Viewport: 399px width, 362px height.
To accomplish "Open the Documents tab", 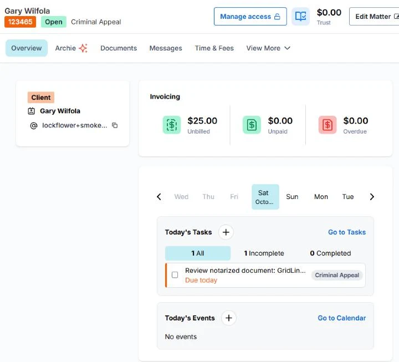I will (119, 48).
